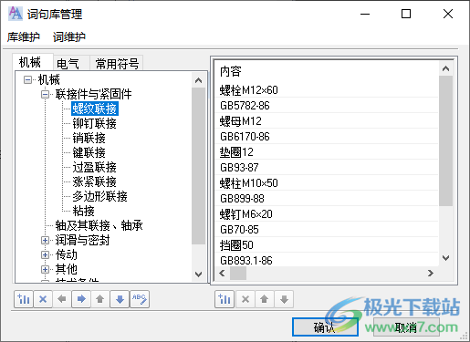Select the GB5782-86 entry
The image size is (470, 342).
coord(327,106)
